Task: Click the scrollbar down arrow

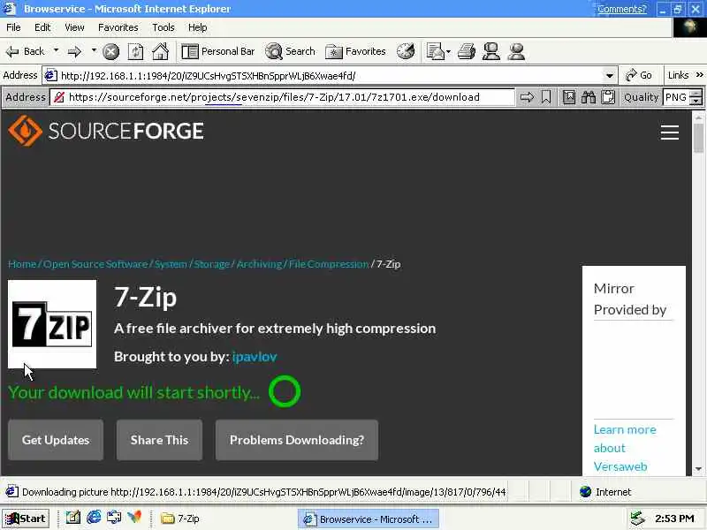Action: (x=698, y=469)
